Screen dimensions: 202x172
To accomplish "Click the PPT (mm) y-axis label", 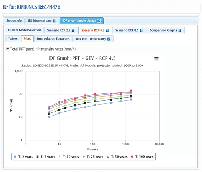I will 11,106.
